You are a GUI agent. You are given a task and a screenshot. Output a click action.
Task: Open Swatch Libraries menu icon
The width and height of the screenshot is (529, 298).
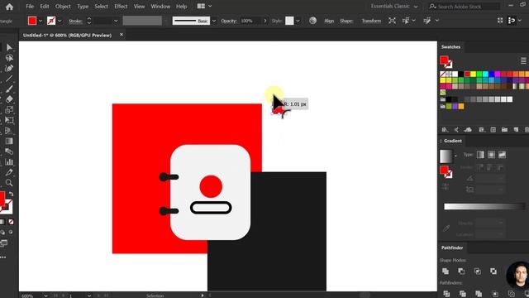[x=445, y=130]
